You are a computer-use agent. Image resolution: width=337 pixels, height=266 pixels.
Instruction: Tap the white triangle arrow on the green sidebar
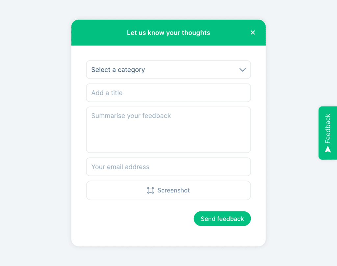(328, 149)
